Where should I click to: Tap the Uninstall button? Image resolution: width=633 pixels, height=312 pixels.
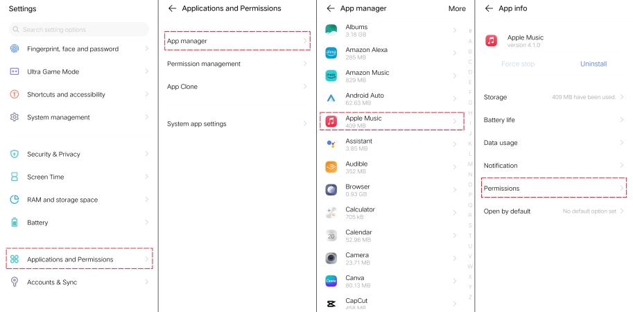coord(593,64)
